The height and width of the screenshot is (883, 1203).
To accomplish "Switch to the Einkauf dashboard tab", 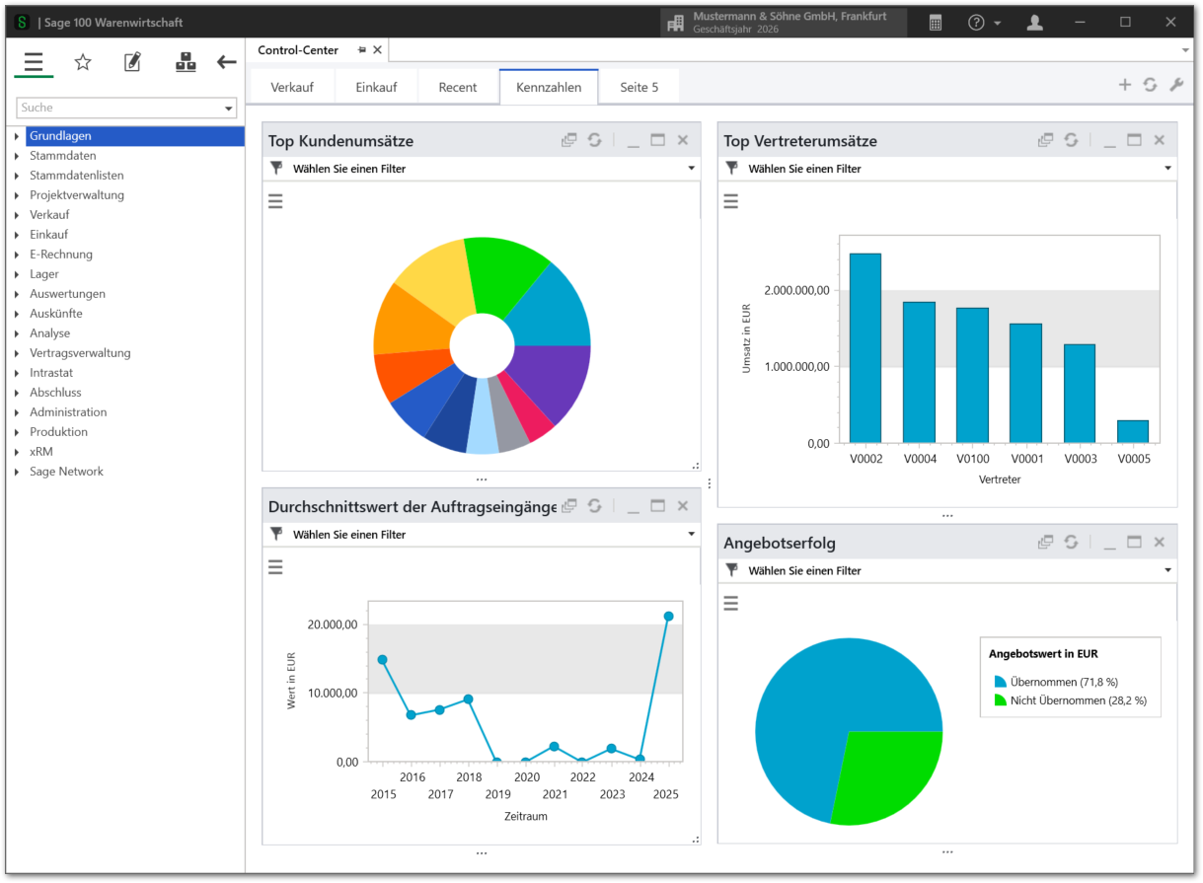I will coord(377,87).
